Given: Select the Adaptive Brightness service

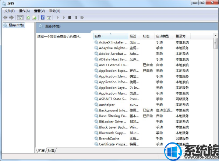Looking at the screenshot, I should (142, 48).
